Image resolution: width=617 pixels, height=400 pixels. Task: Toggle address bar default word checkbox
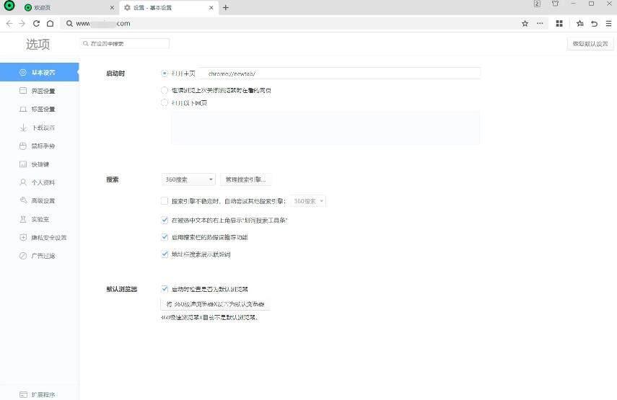165,254
